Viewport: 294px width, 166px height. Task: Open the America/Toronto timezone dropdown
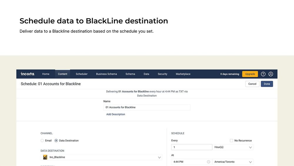[233, 162]
